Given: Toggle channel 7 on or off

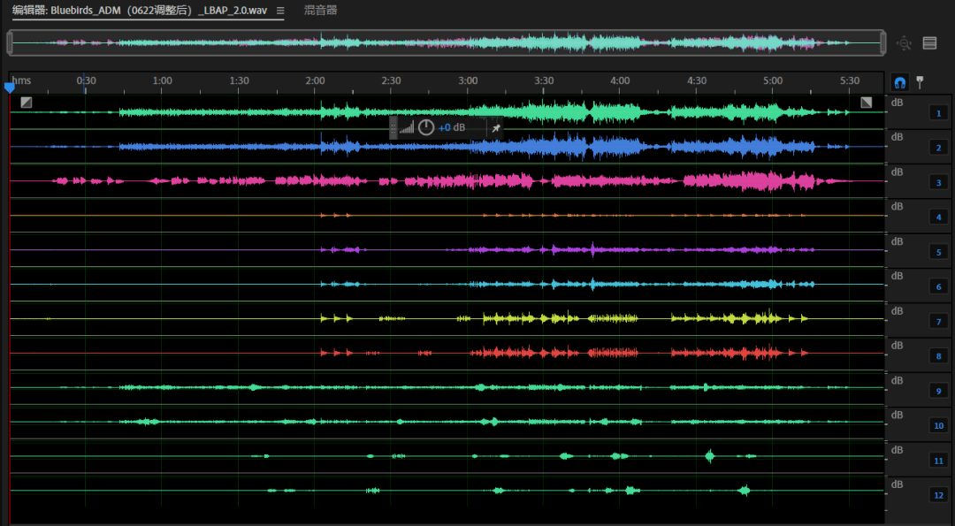Looking at the screenshot, I should (938, 322).
